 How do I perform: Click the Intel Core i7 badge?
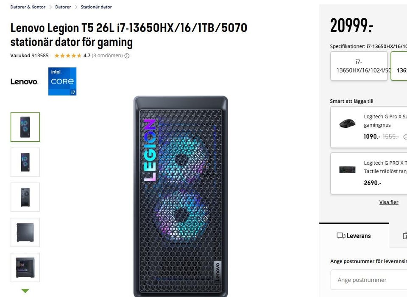pyautogui.click(x=62, y=81)
